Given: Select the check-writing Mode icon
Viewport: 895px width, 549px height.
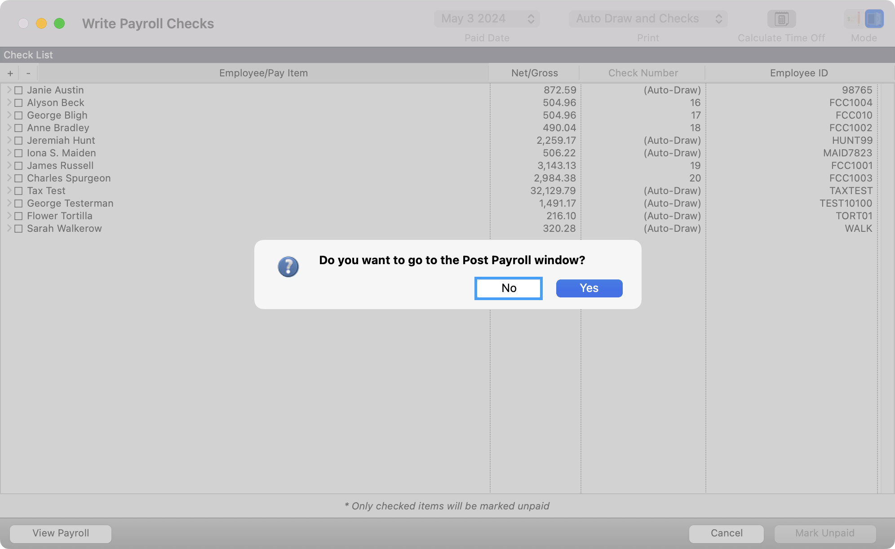Looking at the screenshot, I should 853,19.
